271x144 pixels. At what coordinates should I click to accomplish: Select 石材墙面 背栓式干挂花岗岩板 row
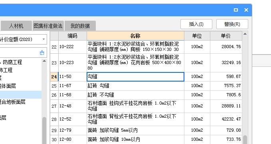click(135, 119)
